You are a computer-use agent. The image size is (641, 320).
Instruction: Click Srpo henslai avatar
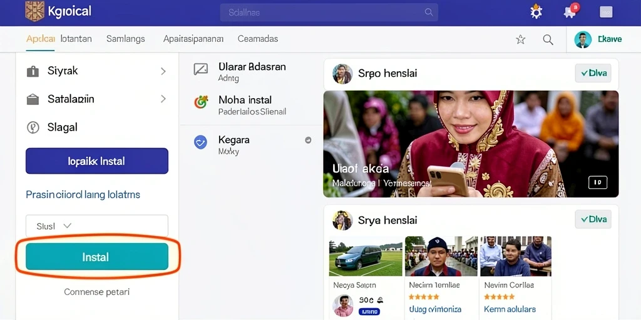[x=342, y=74]
